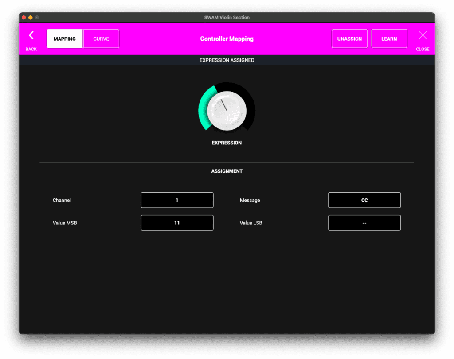This screenshot has height=359, width=454.
Task: Click the SWAM Violin Section title bar
Action: click(227, 17)
